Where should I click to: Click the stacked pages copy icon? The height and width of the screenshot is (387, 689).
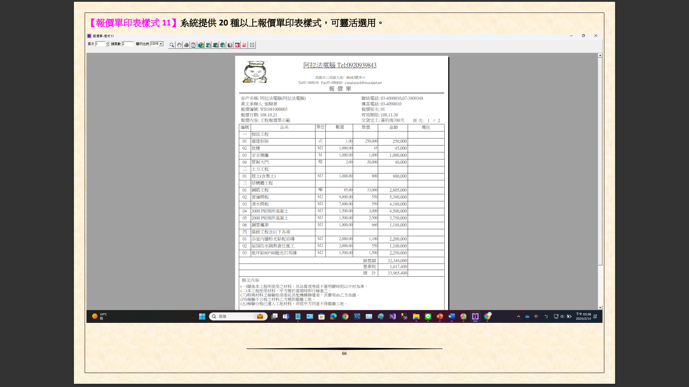[230, 45]
